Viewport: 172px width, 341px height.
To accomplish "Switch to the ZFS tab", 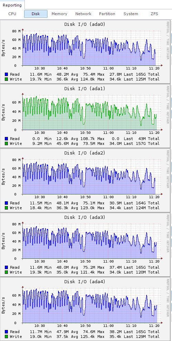I will (x=154, y=14).
